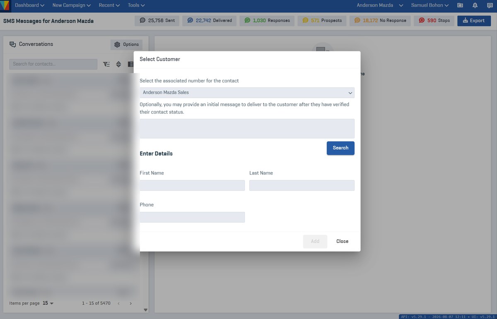Filter by 571 Prospects

(322, 21)
